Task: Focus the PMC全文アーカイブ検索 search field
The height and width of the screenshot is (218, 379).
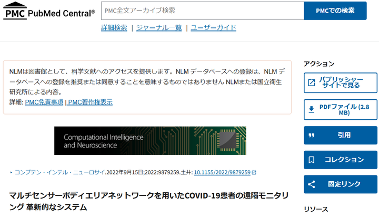Action: click(x=202, y=11)
